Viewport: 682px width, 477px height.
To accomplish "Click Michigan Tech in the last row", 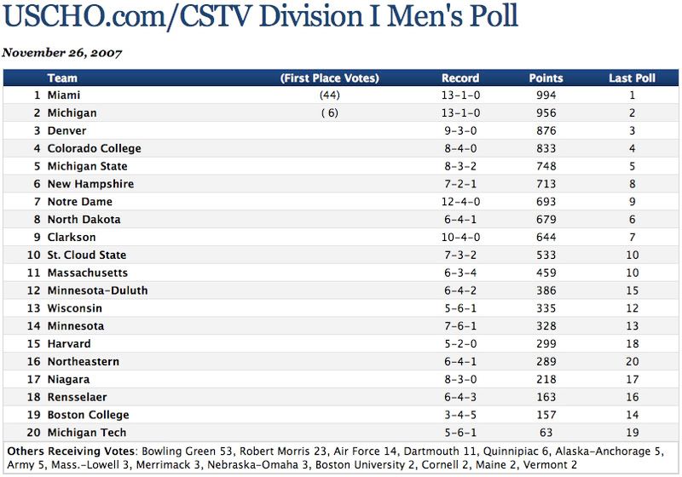I will point(85,433).
